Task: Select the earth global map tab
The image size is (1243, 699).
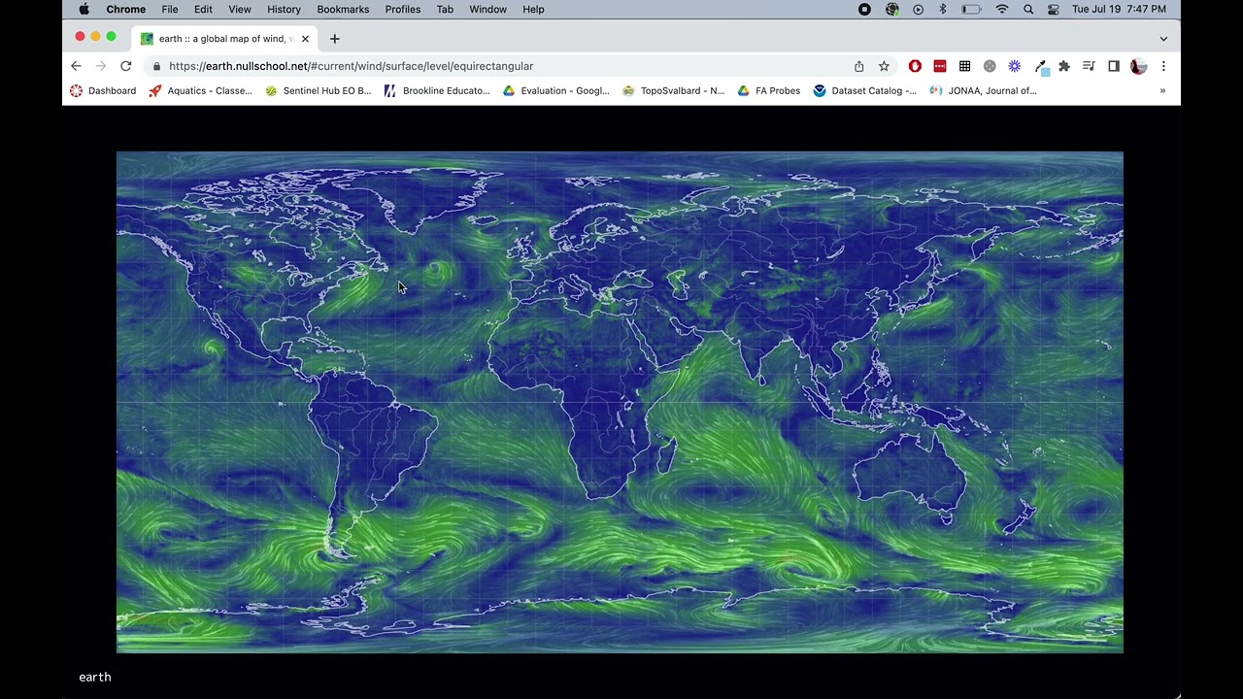Action: [x=224, y=39]
